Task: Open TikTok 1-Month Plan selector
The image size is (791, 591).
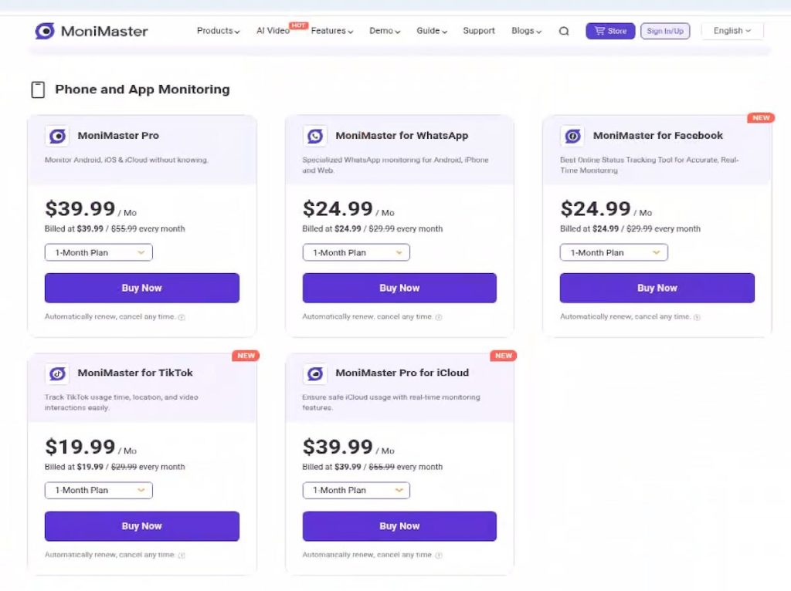Action: (x=98, y=490)
